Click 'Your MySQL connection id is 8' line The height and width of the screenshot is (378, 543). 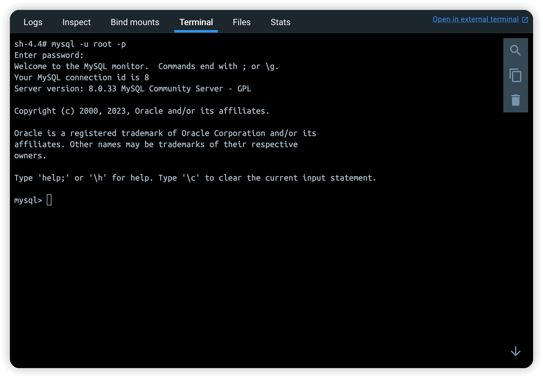[x=82, y=78]
